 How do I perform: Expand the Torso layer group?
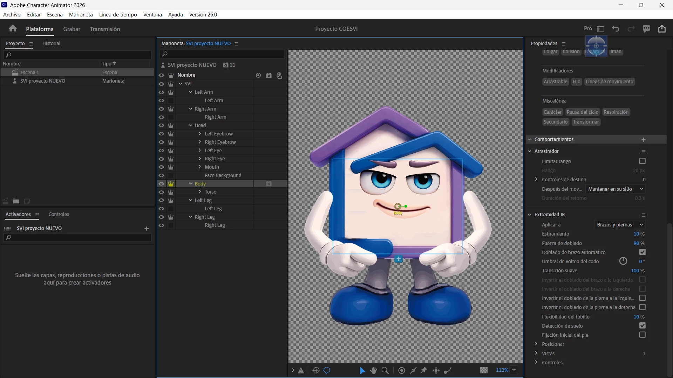(200, 192)
